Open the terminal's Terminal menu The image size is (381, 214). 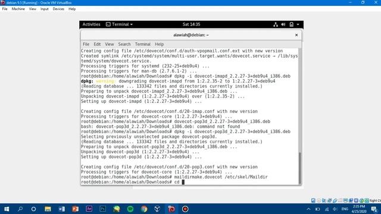(143, 44)
